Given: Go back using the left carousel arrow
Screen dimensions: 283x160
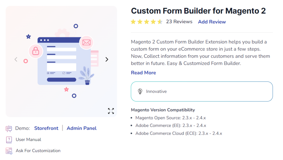Looking at the screenshot, I should [16, 59].
